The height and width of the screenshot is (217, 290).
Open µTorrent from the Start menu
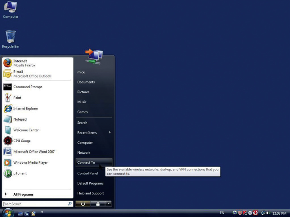tap(38, 173)
